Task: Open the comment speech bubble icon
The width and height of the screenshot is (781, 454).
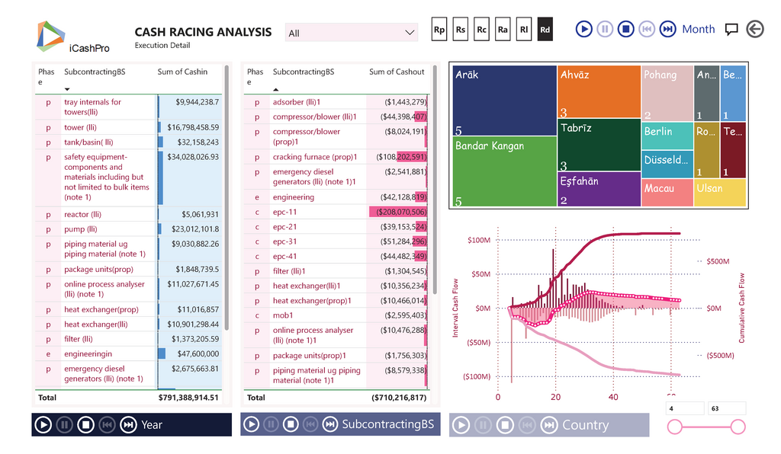Action: (x=731, y=30)
